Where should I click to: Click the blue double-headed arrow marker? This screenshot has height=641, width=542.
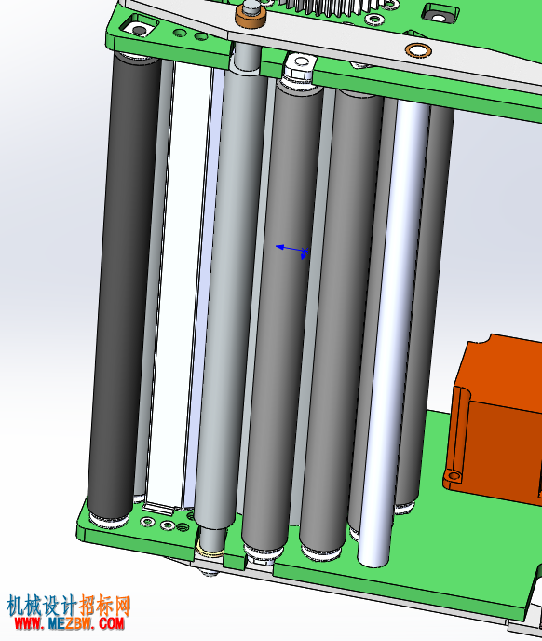coord(291,251)
